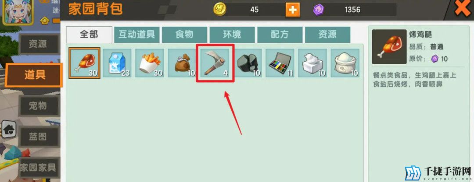
Task: Select the french fries item
Action: click(150, 63)
